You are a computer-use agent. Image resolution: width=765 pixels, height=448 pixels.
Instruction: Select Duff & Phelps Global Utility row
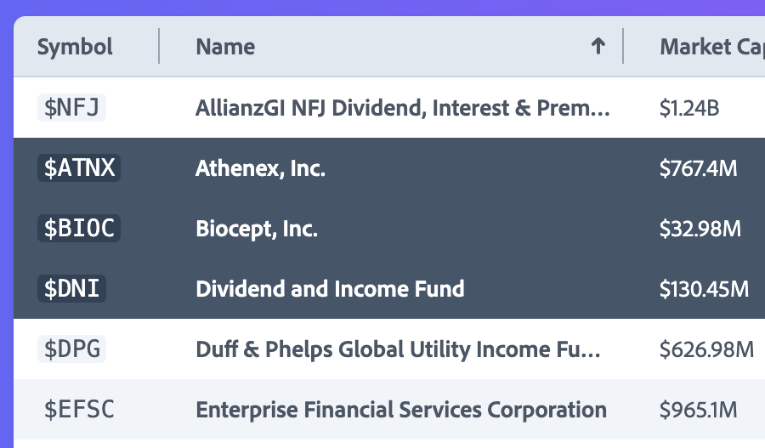[x=399, y=349]
